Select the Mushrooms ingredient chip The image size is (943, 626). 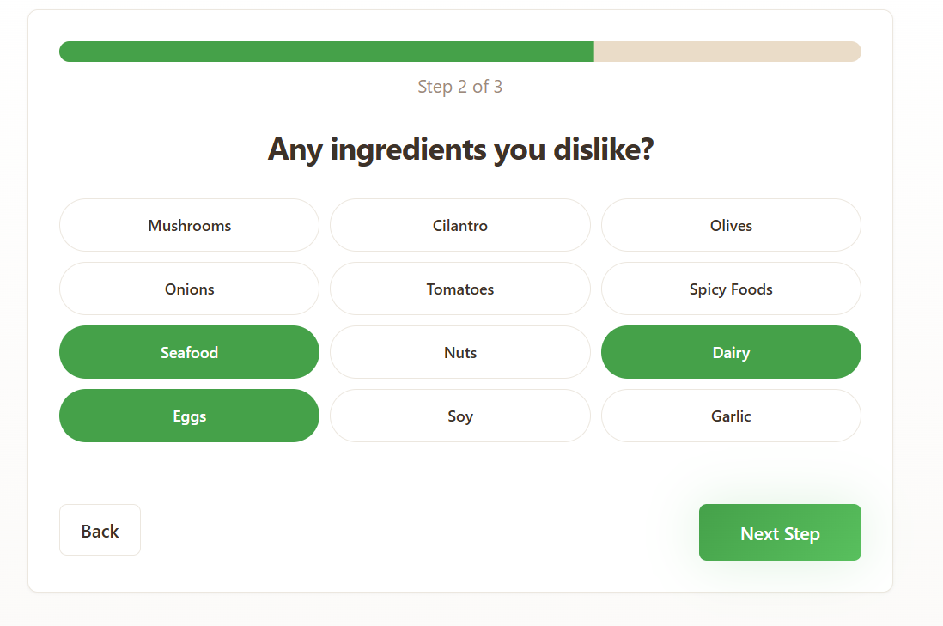(189, 225)
